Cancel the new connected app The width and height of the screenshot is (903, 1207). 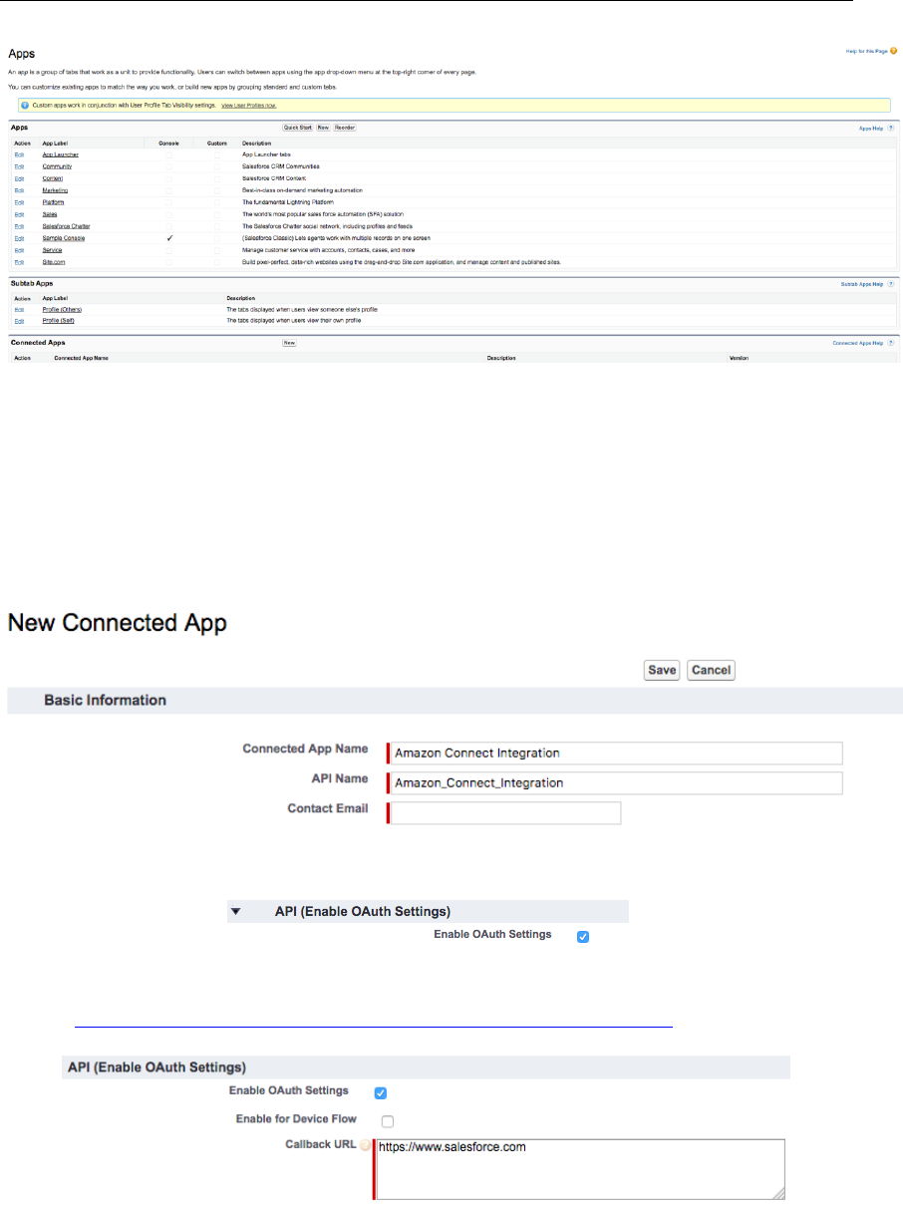coord(711,670)
